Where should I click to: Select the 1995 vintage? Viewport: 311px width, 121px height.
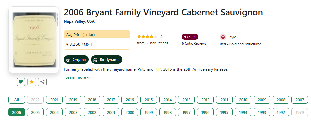(224, 112)
